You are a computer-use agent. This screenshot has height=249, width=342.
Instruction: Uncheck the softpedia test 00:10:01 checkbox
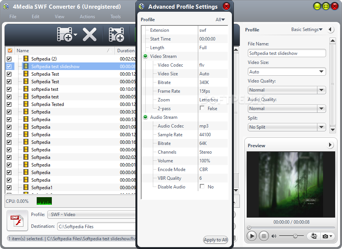[x=9, y=89]
